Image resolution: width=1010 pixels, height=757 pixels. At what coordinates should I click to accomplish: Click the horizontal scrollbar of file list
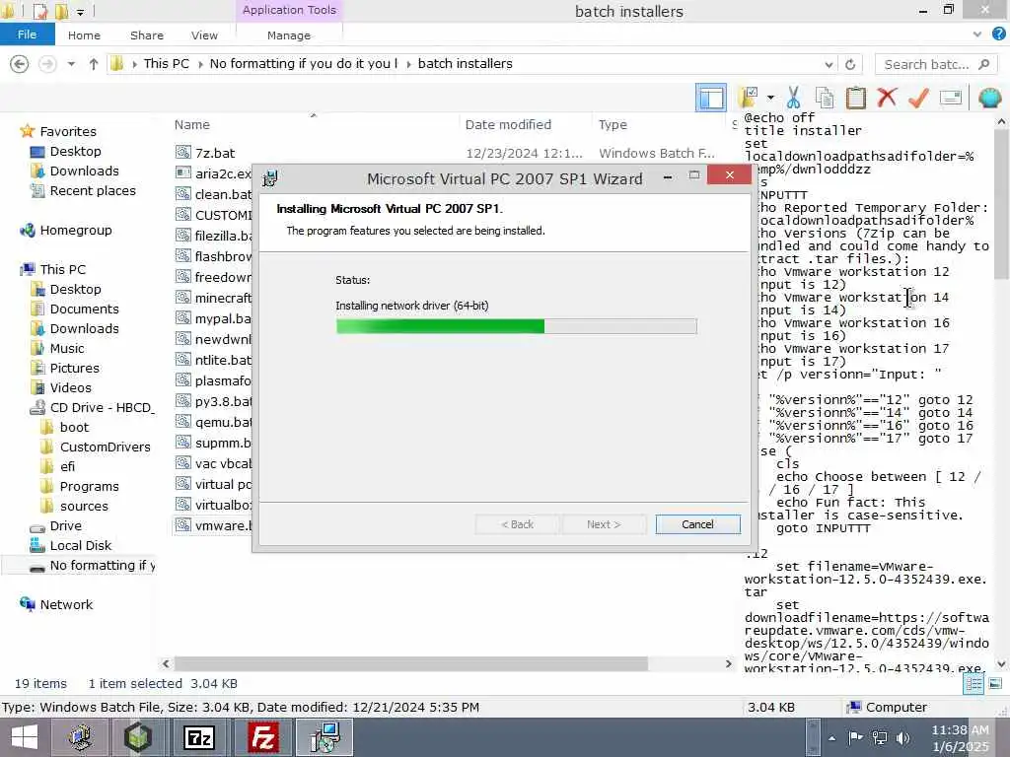tap(411, 663)
